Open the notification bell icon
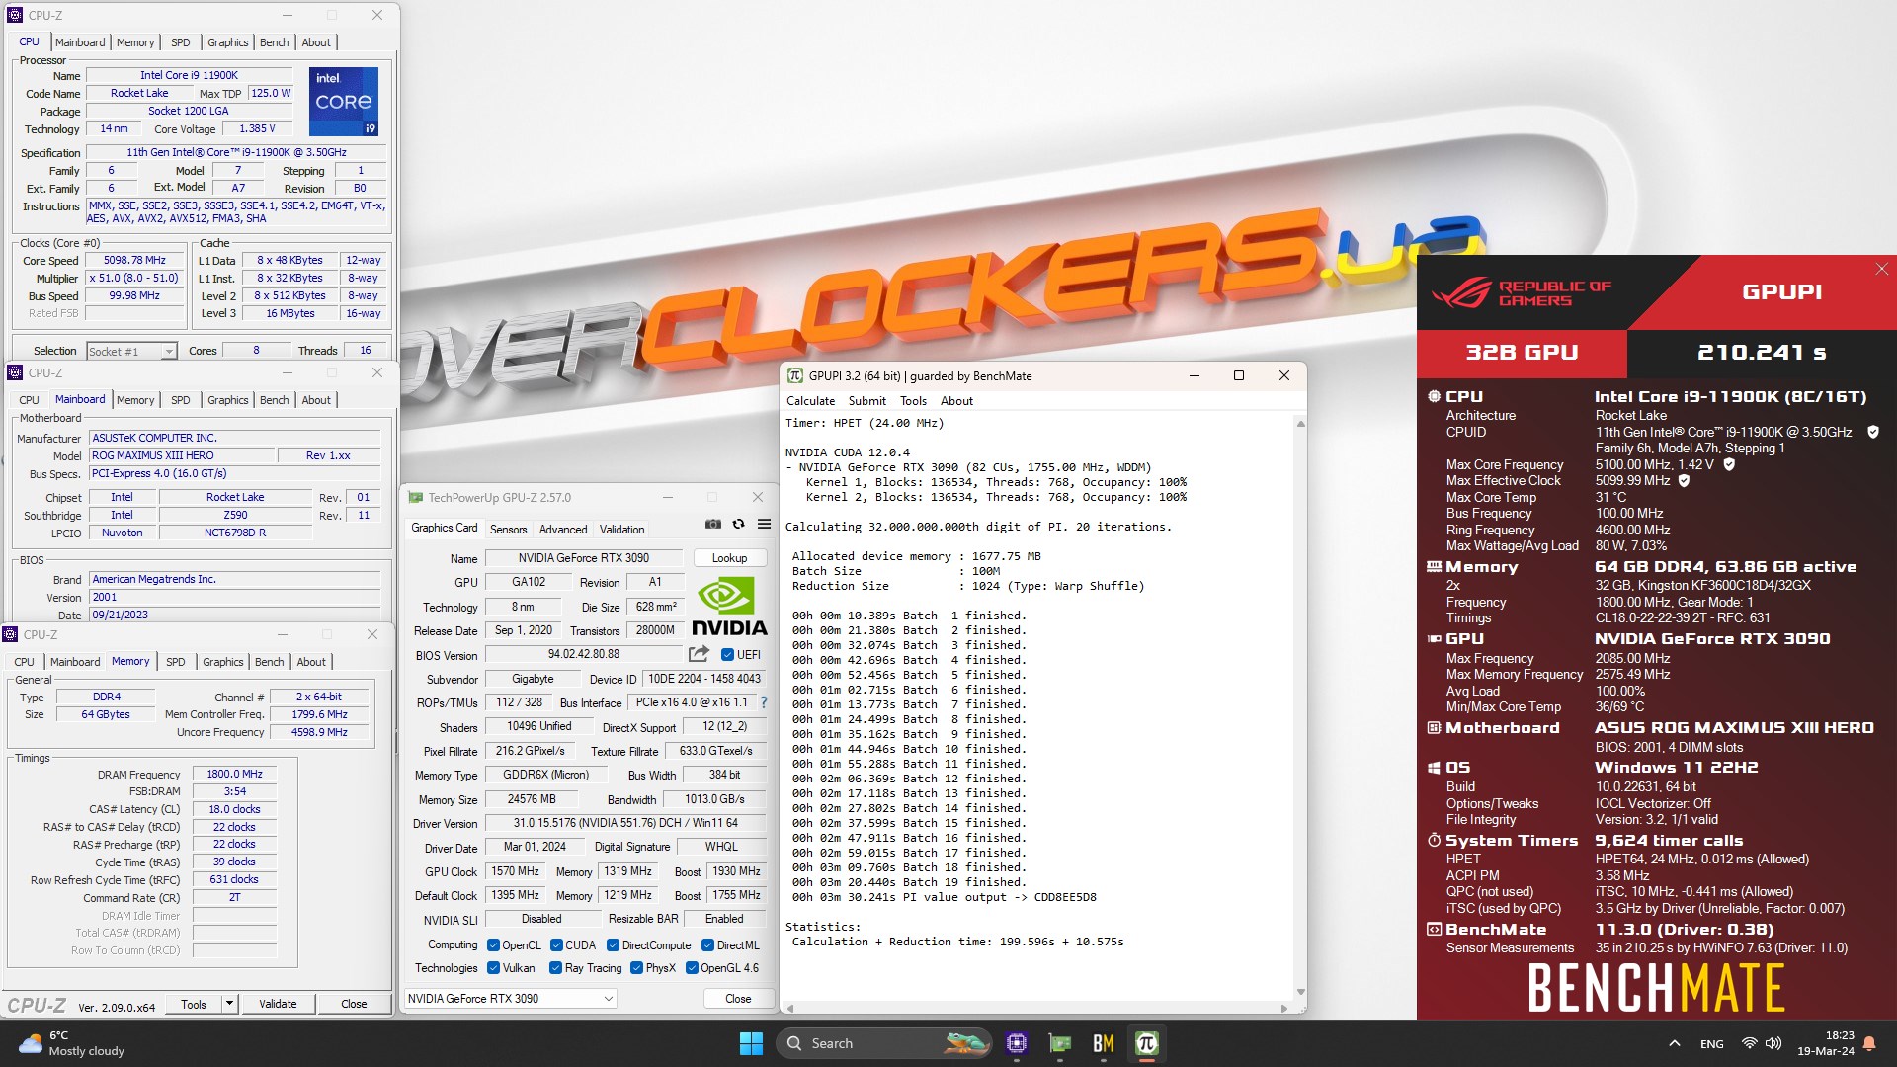The width and height of the screenshot is (1897, 1067). [x=1869, y=1043]
